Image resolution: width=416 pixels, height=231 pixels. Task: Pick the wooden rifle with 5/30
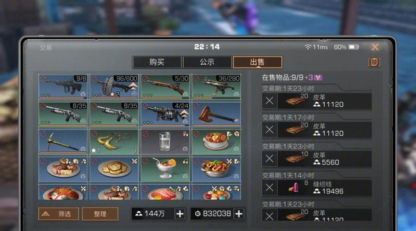(165, 87)
